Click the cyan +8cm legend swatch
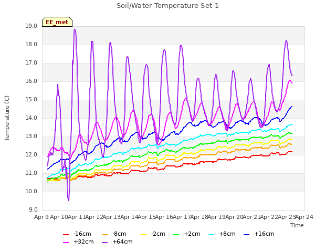Screen dimensions: 336x252 [x=211, y=235]
